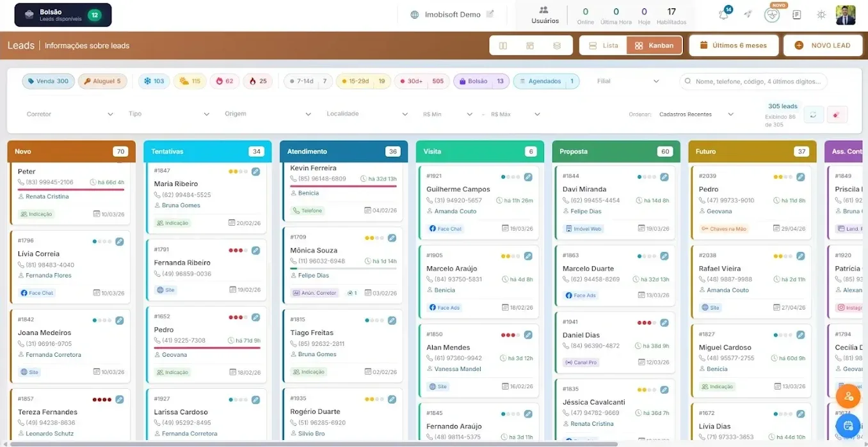The height and width of the screenshot is (447, 868).
Task: Click the Visita column header
Action: 480,152
